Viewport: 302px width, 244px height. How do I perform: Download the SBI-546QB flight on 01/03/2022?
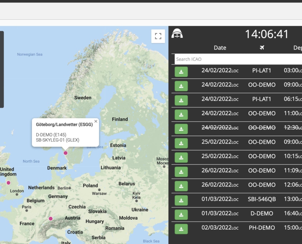(x=181, y=200)
